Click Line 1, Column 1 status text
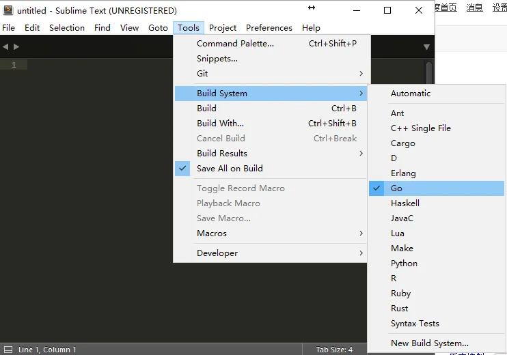This screenshot has height=355, width=507. coord(47,350)
